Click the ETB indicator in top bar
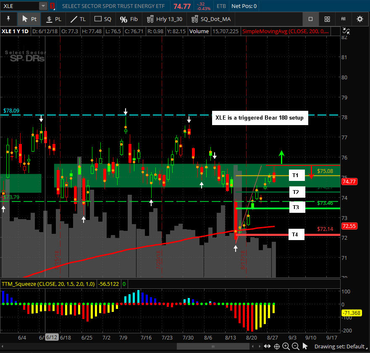This screenshot has width=370, height=353. (x=221, y=6)
